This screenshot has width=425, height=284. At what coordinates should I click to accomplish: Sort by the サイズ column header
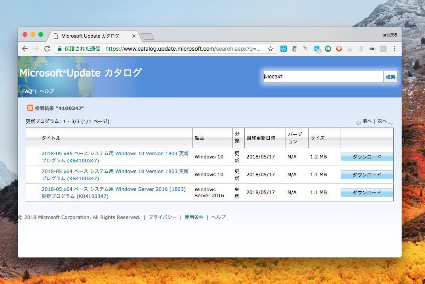(318, 138)
